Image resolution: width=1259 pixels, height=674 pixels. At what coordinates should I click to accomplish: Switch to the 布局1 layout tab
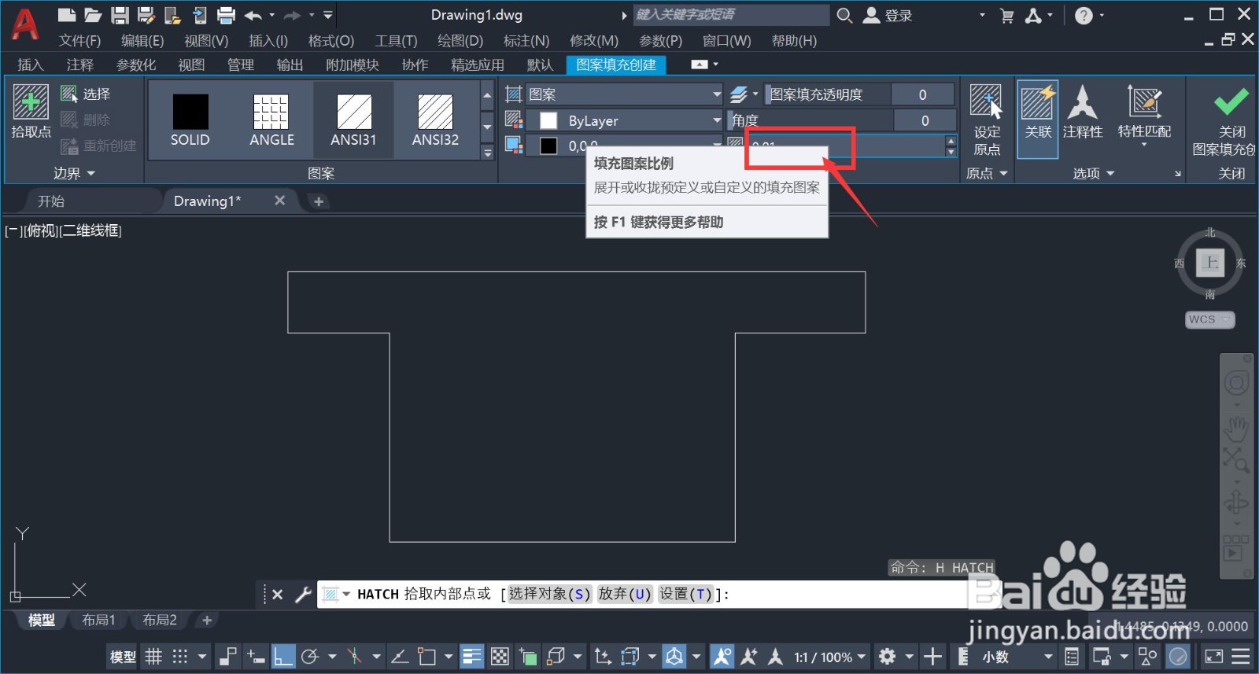(x=98, y=621)
